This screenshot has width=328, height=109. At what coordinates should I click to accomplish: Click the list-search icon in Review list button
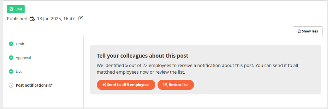[x=166, y=85]
